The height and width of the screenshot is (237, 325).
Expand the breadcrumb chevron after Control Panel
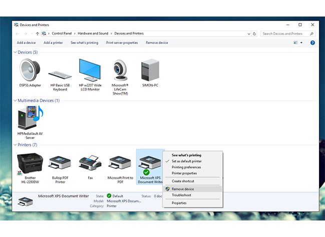[75, 33]
